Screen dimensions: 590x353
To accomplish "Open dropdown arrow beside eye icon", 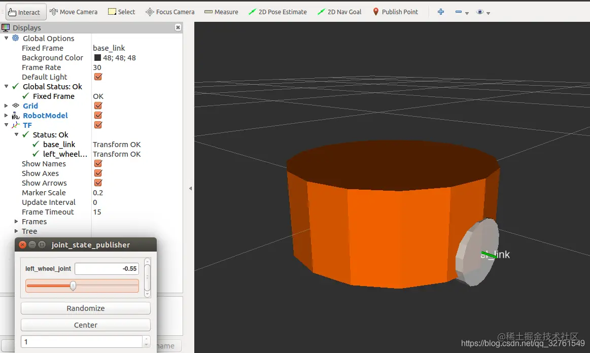I will pyautogui.click(x=489, y=13).
